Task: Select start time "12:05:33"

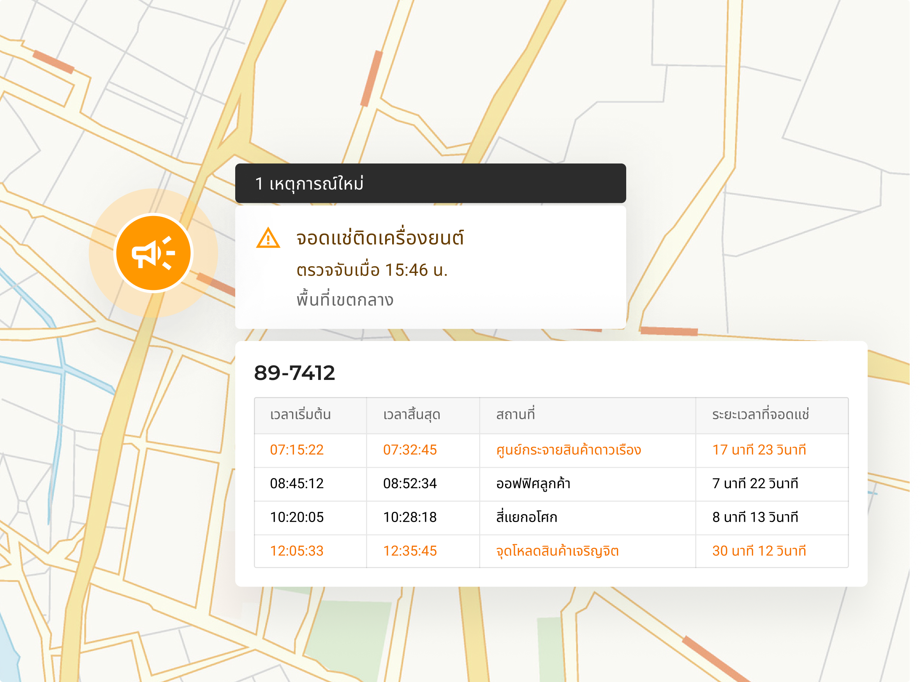Action: point(296,551)
